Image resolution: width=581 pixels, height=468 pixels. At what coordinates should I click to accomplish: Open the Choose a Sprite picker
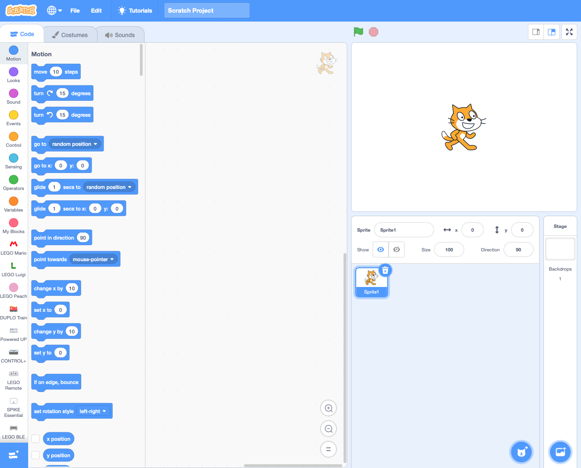tap(521, 452)
